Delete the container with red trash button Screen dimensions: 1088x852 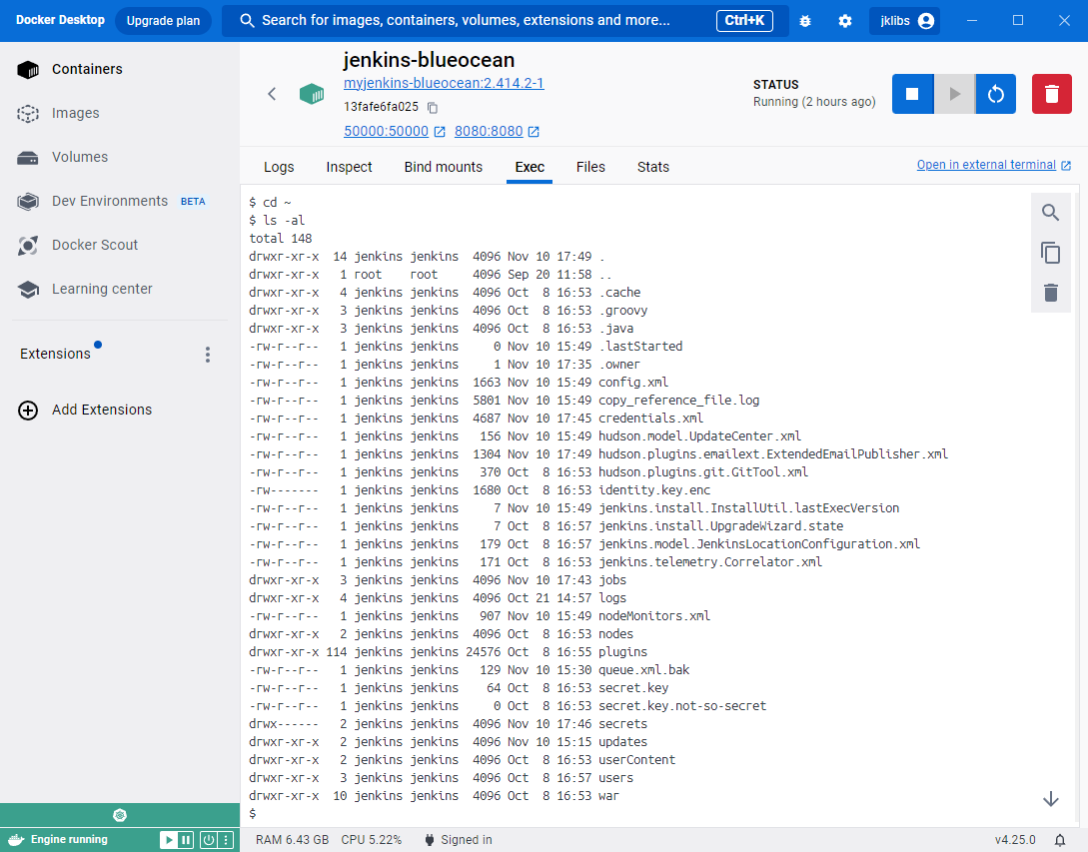point(1052,94)
